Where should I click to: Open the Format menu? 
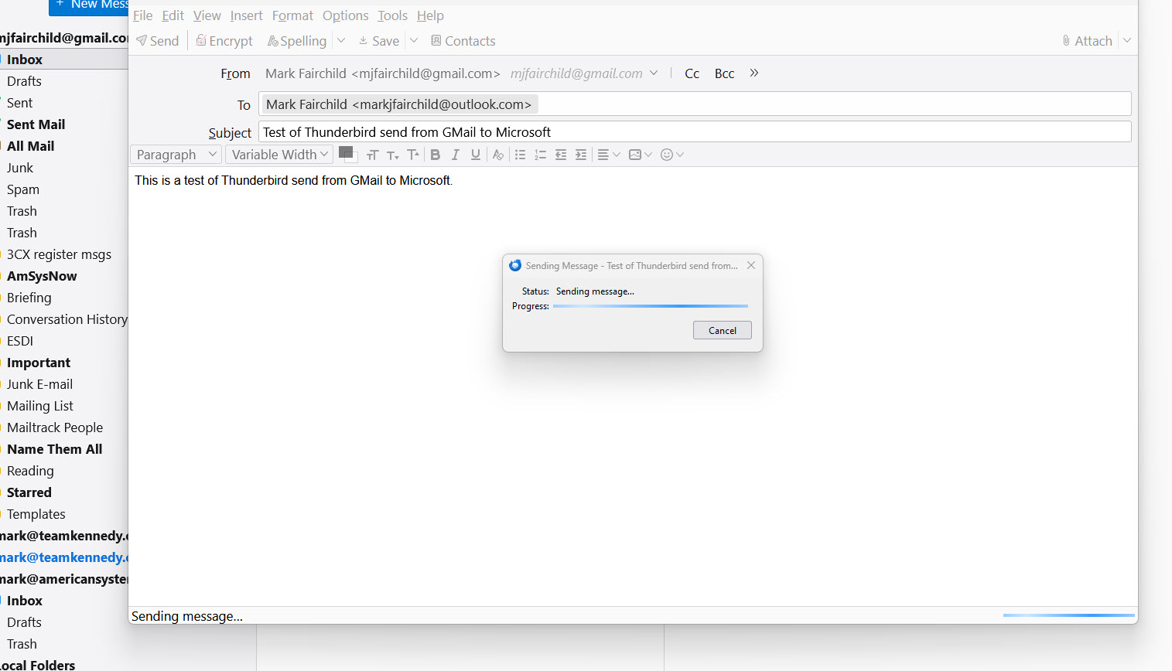tap(293, 15)
